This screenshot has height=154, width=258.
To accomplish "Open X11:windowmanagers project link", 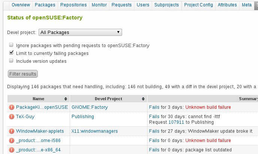I will [94, 131].
